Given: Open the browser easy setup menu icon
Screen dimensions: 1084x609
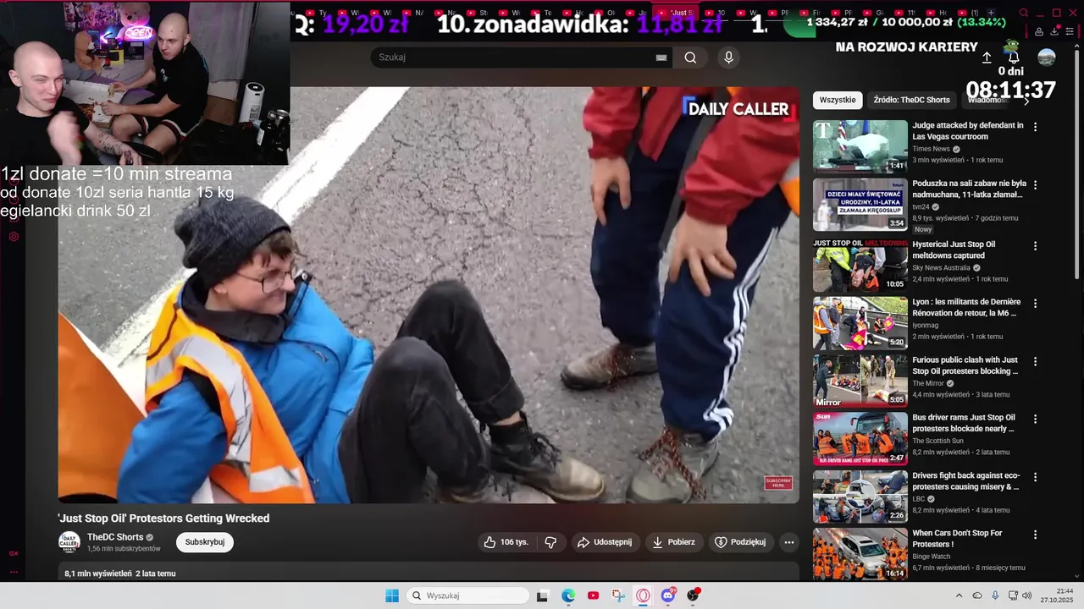Looking at the screenshot, I should [x=1071, y=31].
